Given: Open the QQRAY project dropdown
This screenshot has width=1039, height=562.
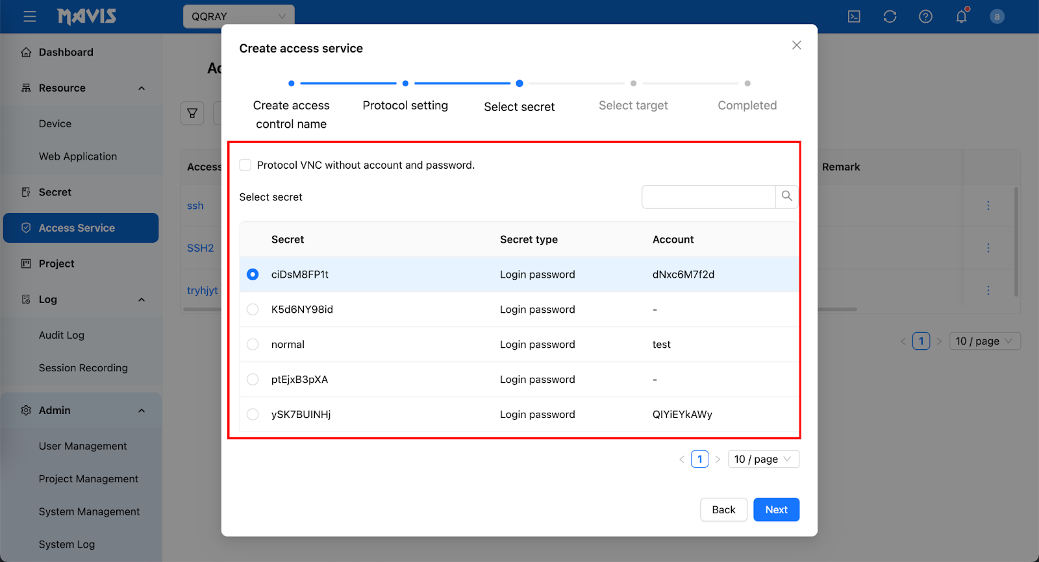Looking at the screenshot, I should [238, 17].
